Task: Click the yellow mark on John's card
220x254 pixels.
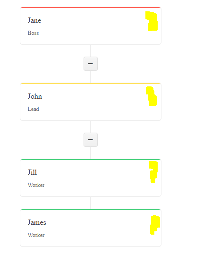Action: coord(152,96)
